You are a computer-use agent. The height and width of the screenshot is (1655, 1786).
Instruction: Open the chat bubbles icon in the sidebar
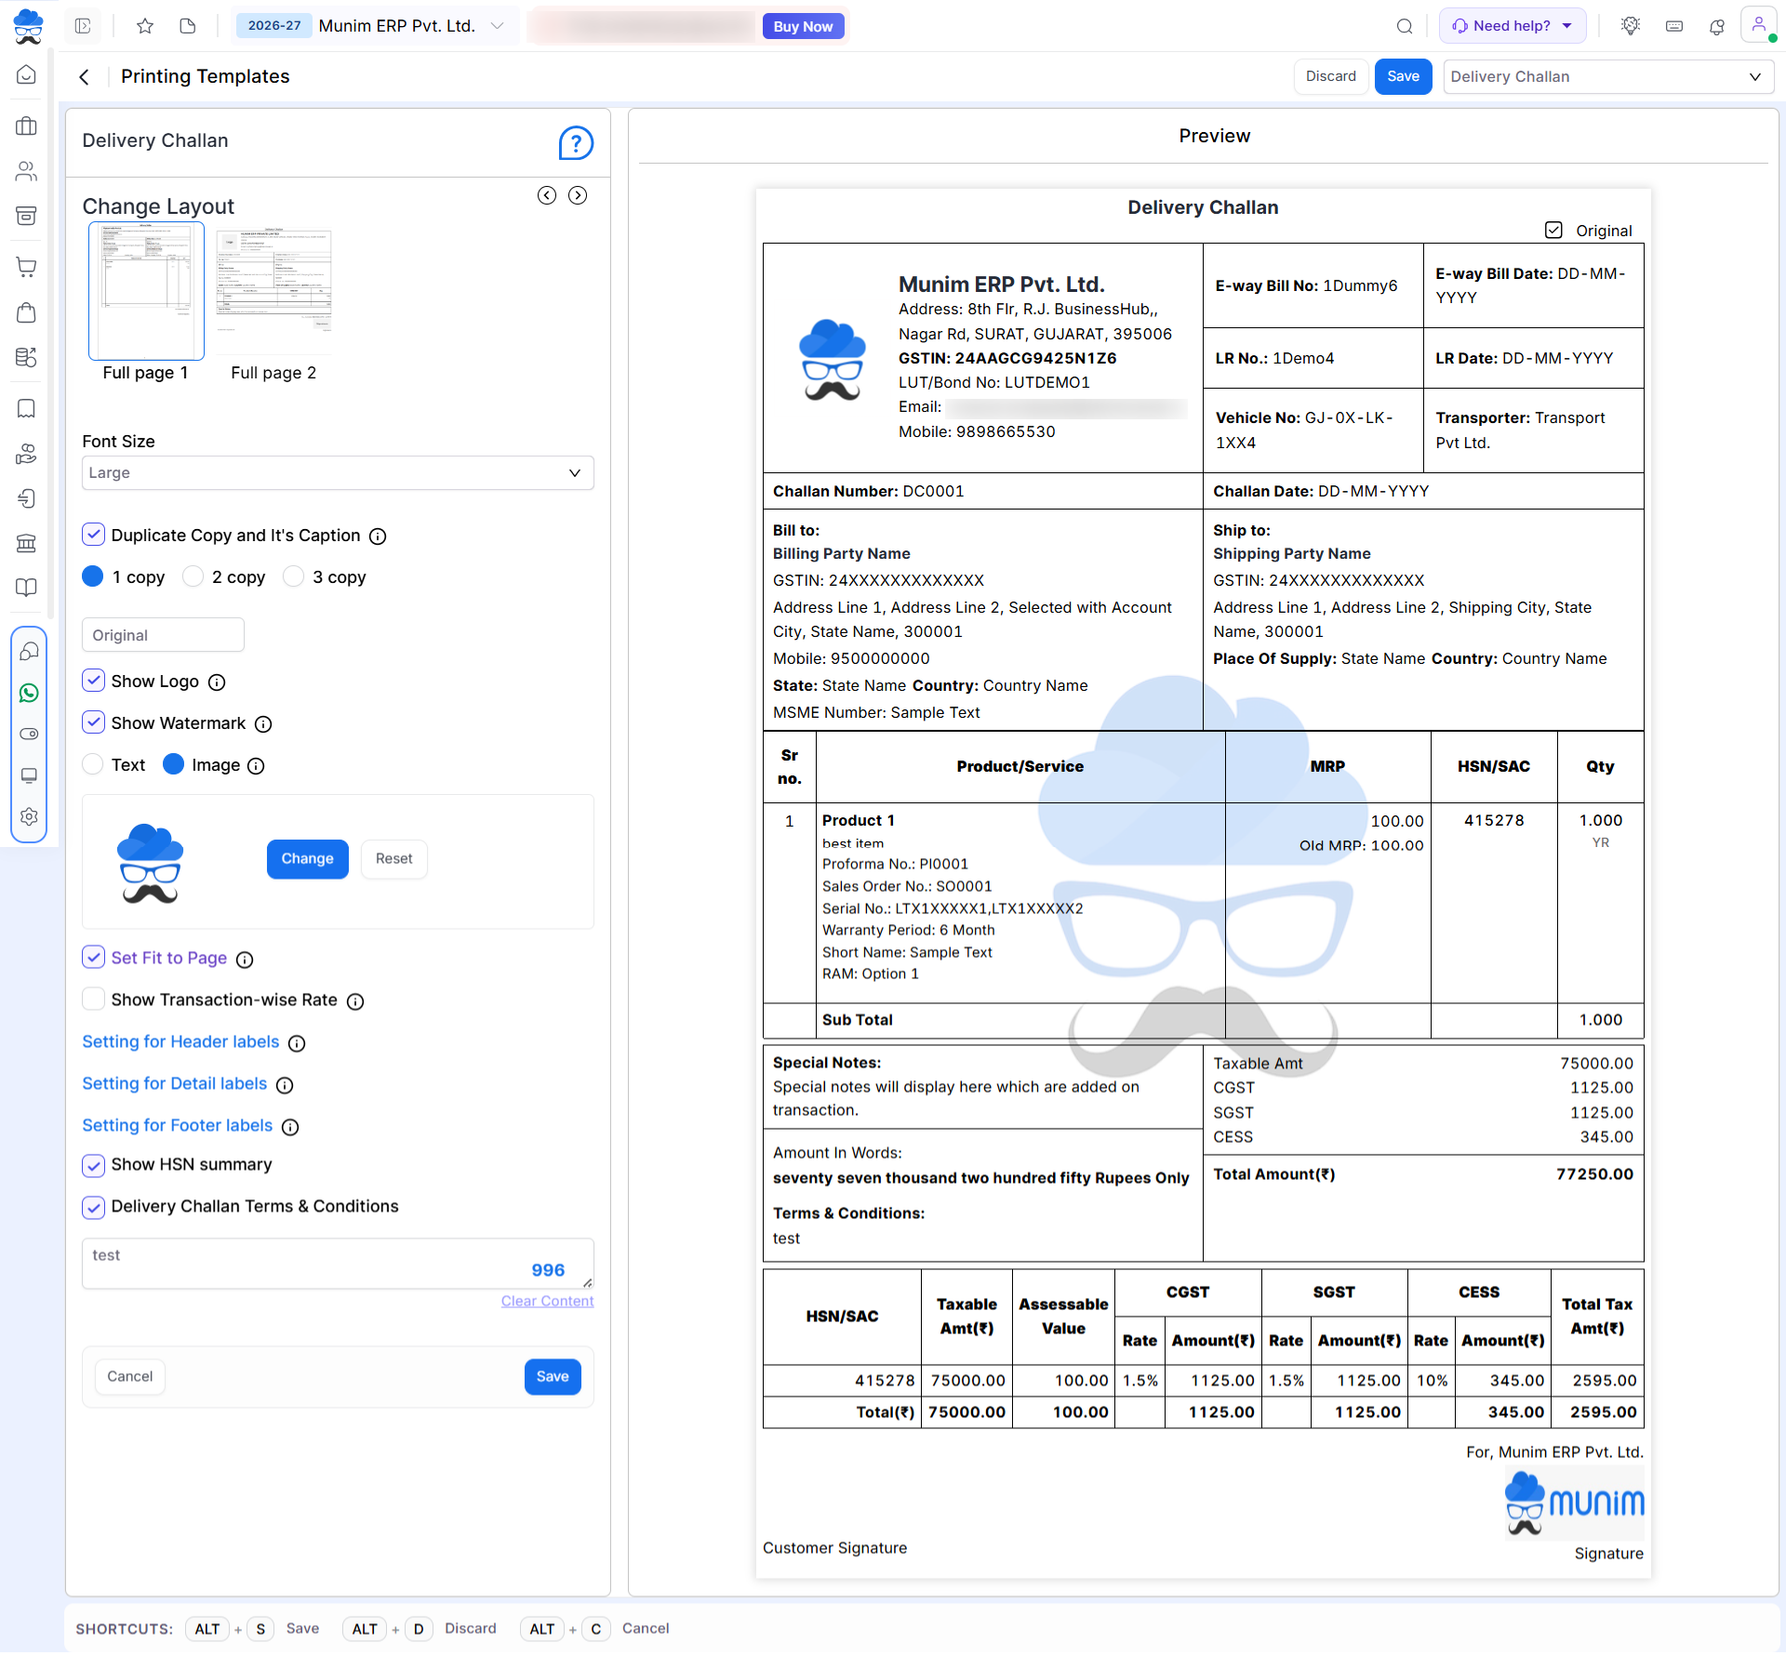(x=30, y=651)
